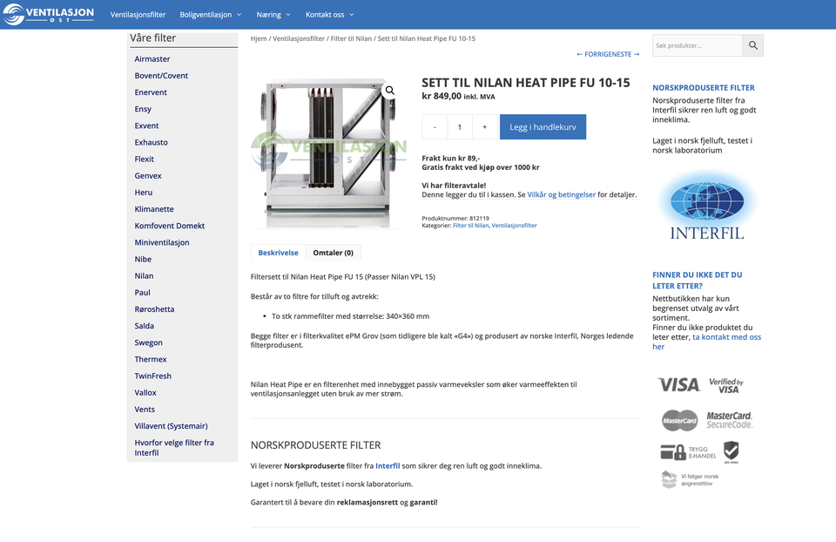Screen dimensions: 836x542
Task: Click ta kontakt med oss her link
Action: point(707,342)
